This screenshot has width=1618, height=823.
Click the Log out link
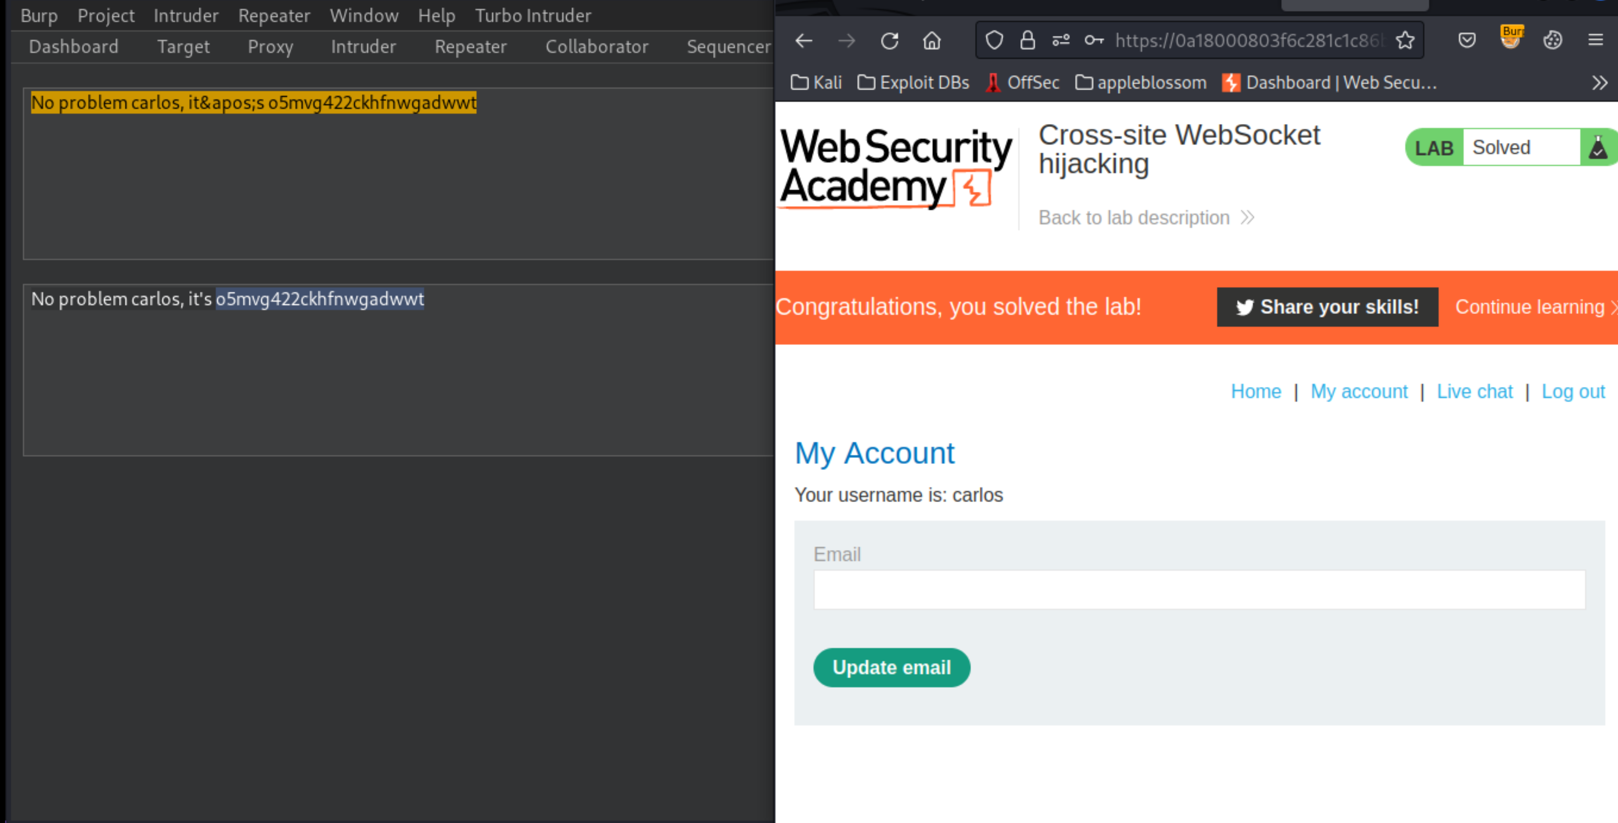[x=1573, y=392]
